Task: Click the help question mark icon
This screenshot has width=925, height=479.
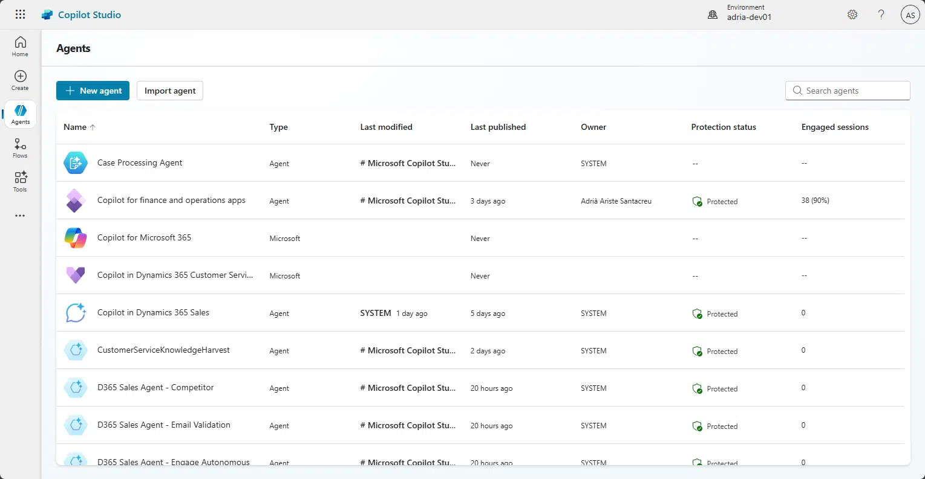Action: [881, 14]
